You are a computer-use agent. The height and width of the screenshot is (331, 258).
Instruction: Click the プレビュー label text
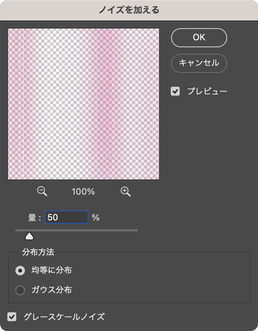click(x=207, y=92)
